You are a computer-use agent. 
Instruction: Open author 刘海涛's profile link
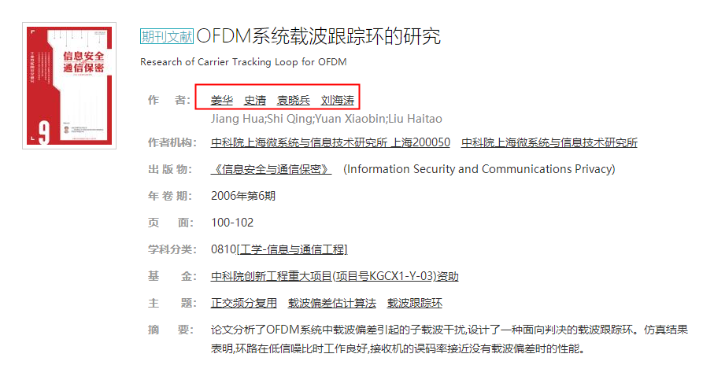click(338, 100)
